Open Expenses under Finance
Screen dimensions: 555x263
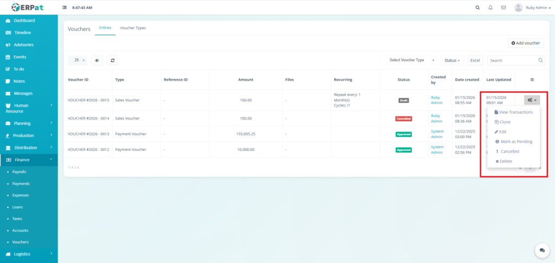point(21,195)
